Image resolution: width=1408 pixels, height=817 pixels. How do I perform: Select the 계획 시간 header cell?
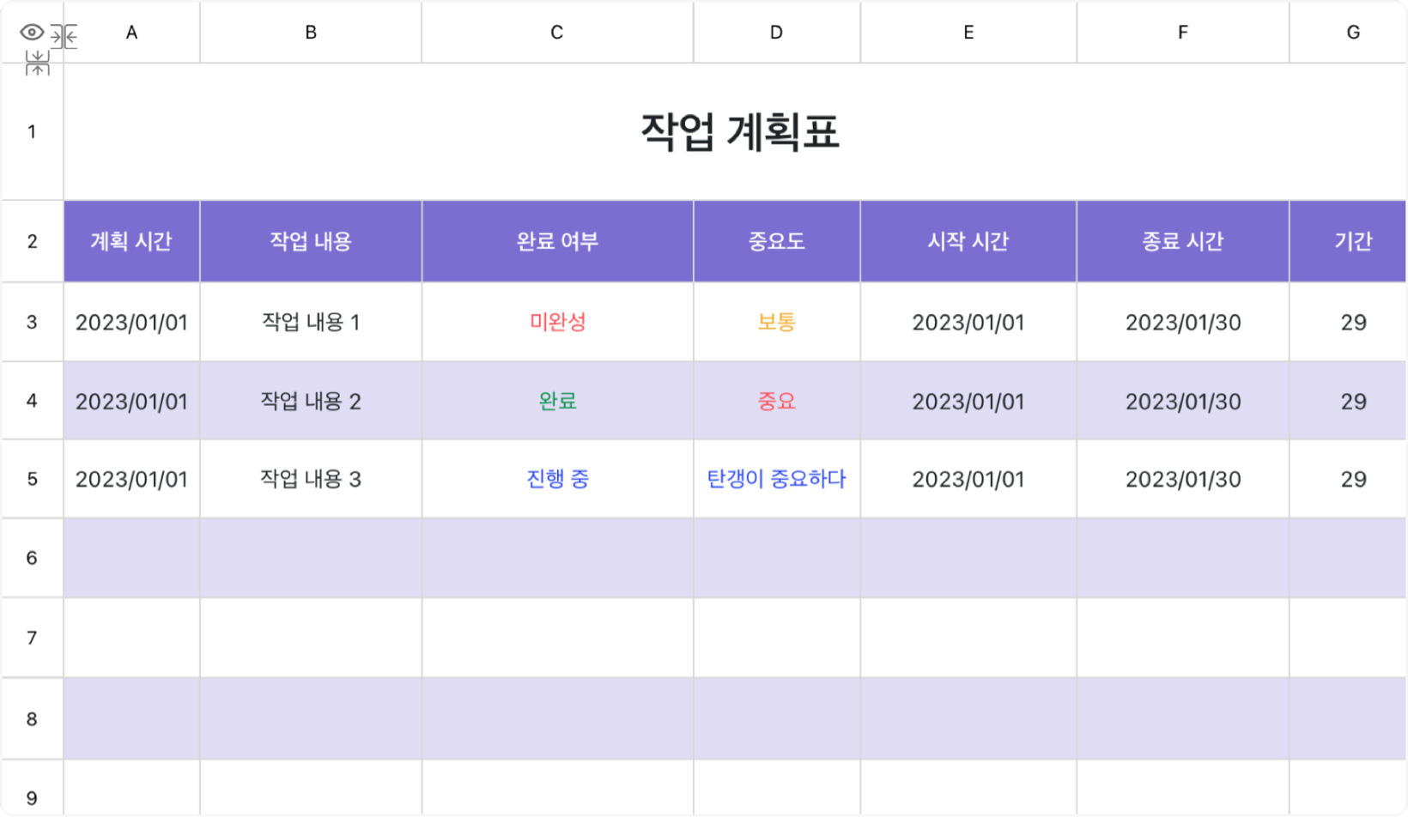(131, 241)
